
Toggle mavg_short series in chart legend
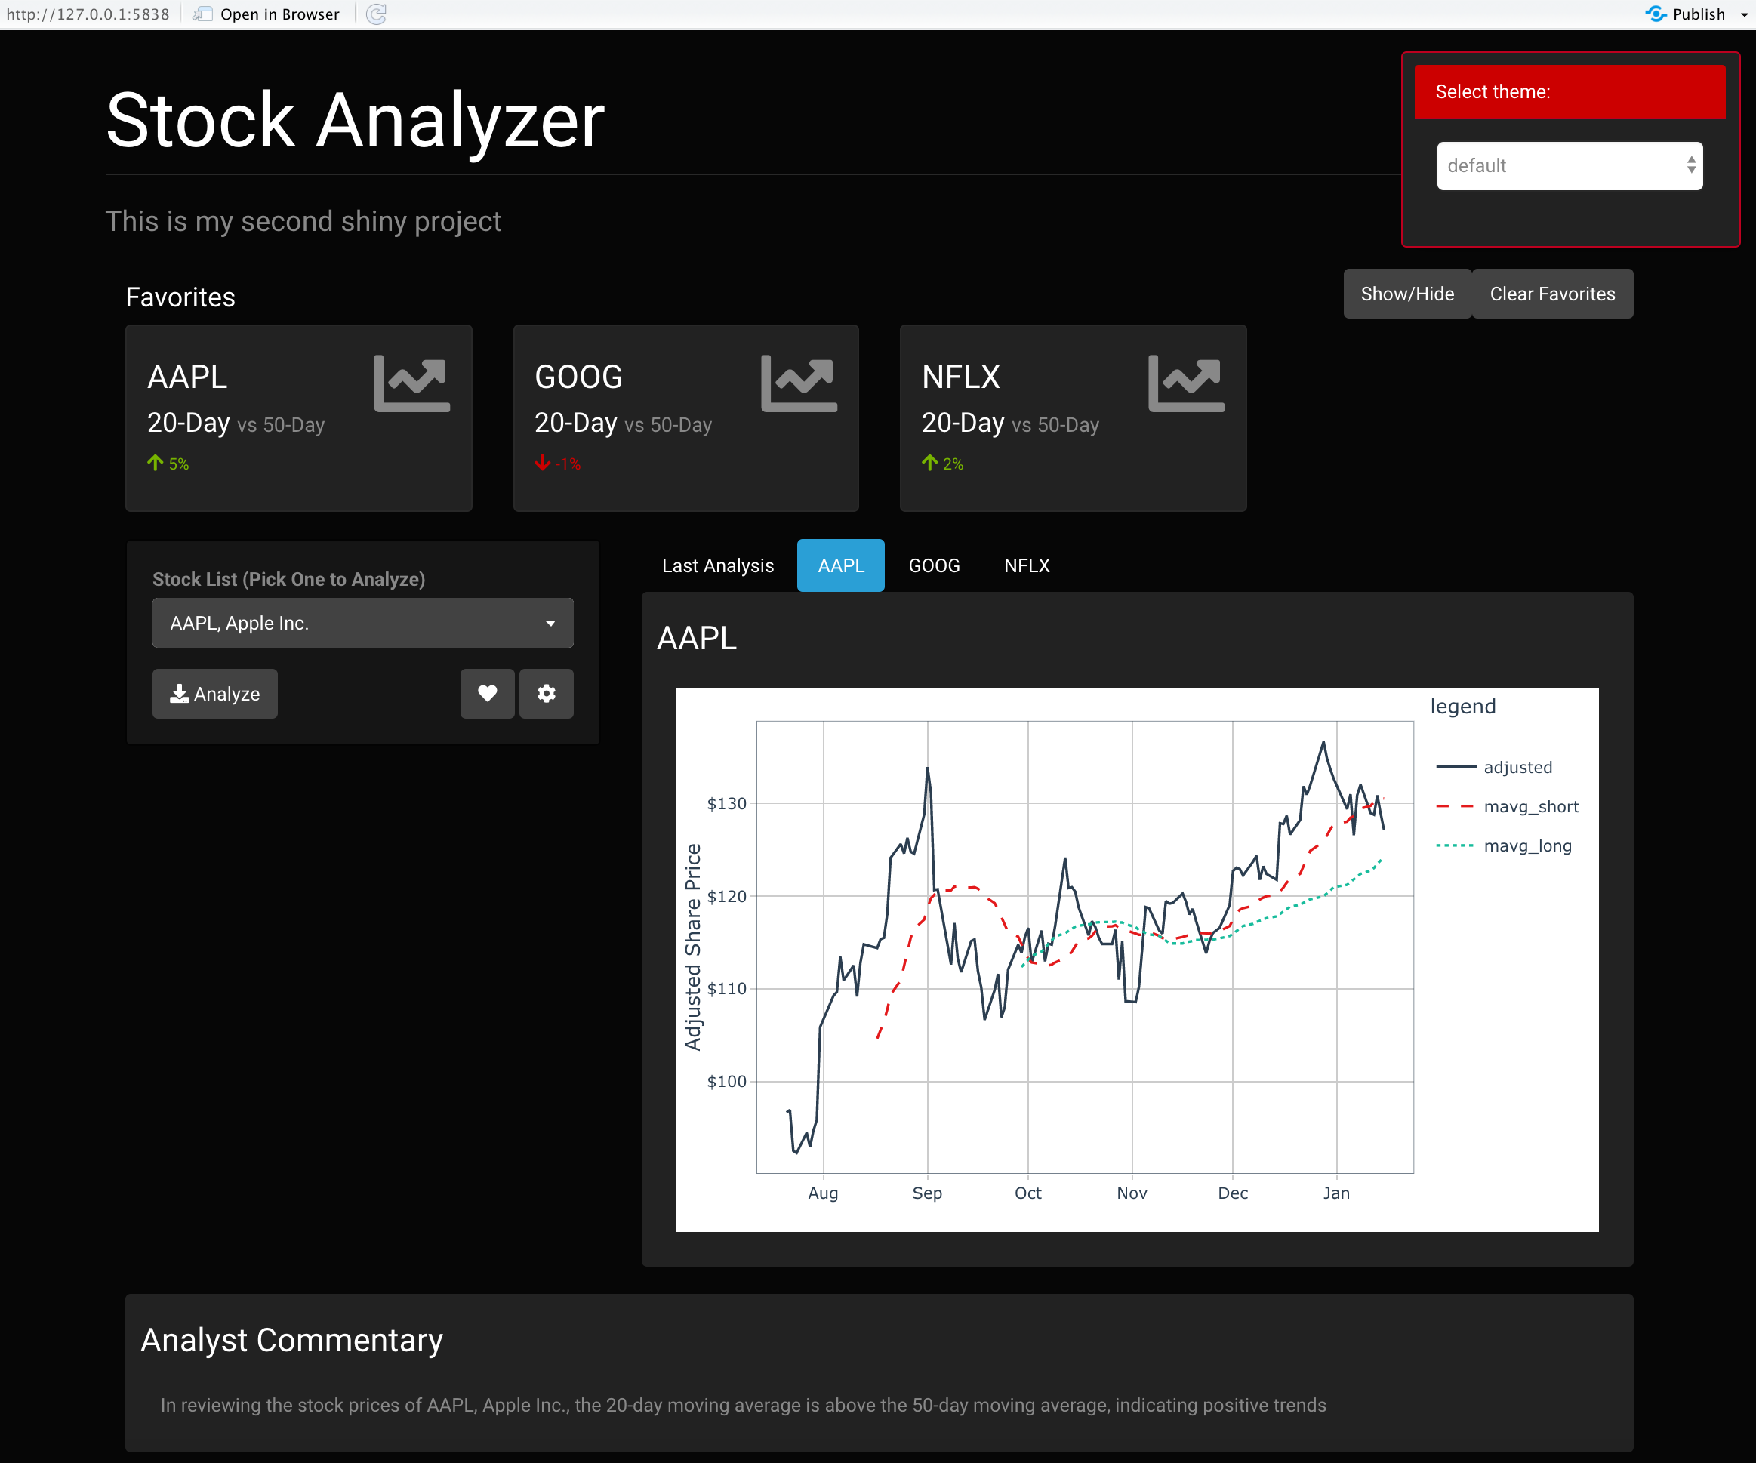tap(1507, 806)
